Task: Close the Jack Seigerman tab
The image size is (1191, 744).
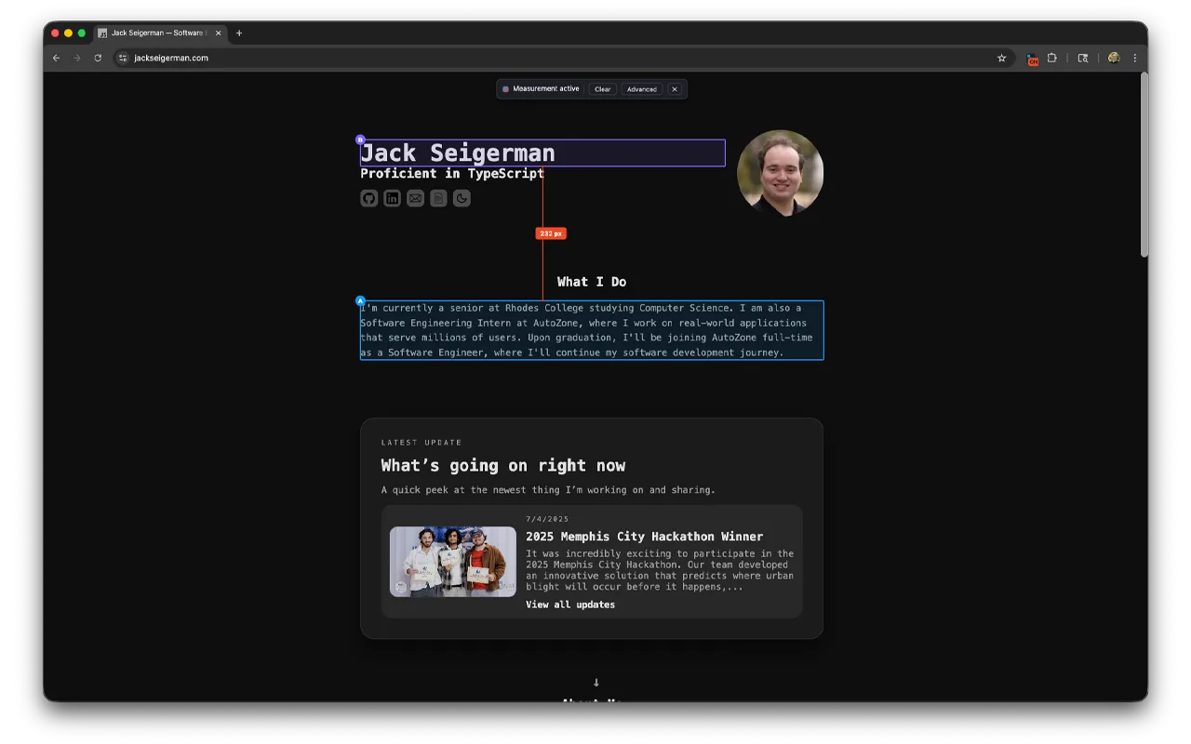Action: tap(219, 33)
